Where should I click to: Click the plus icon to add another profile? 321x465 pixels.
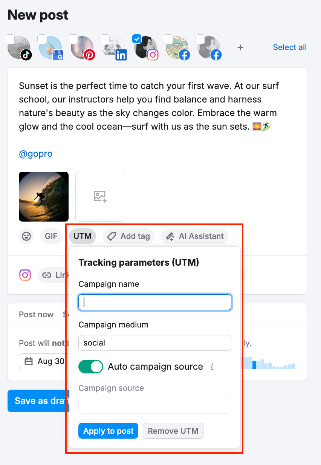coord(240,47)
